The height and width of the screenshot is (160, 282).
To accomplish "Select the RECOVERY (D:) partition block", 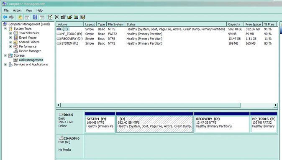I will 222,122.
